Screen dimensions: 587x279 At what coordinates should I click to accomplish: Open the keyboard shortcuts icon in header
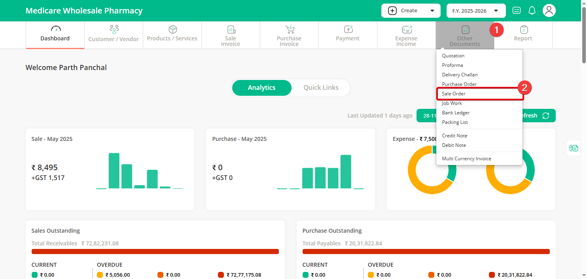(517, 11)
